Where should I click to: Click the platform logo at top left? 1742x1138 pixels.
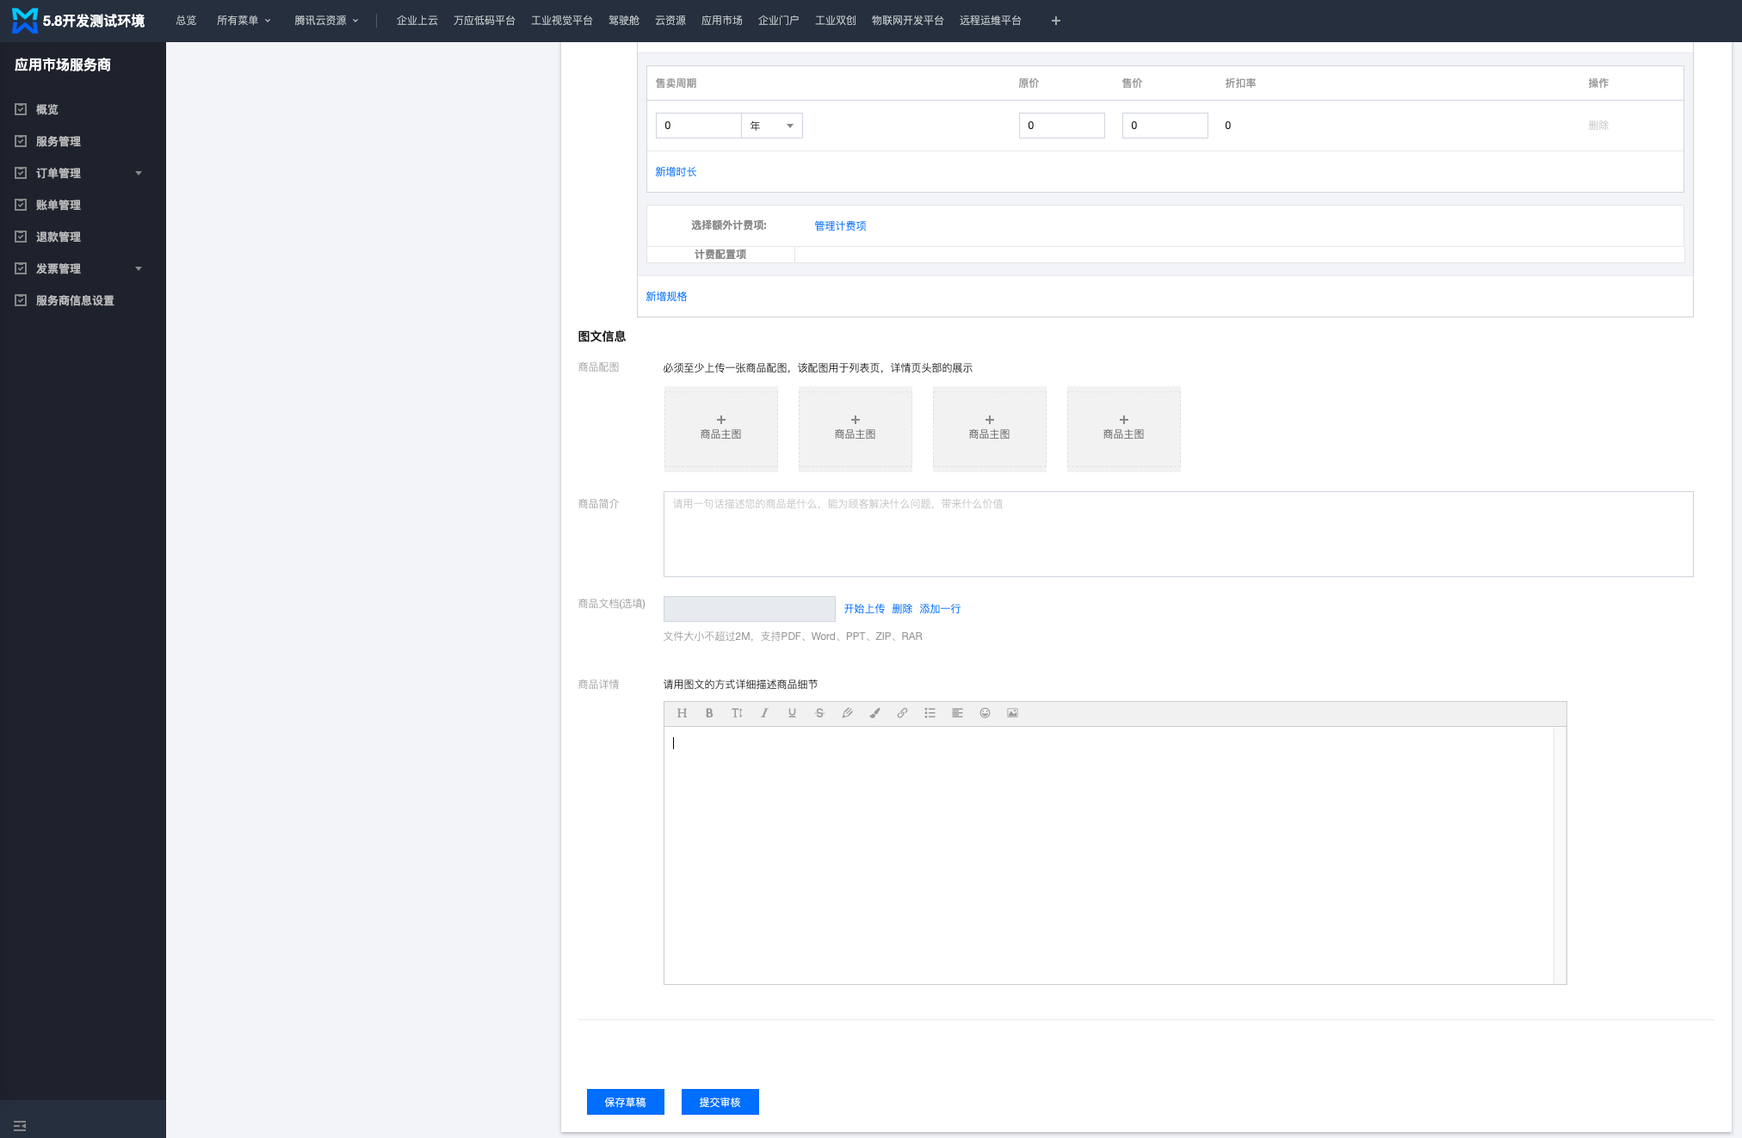tap(25, 21)
